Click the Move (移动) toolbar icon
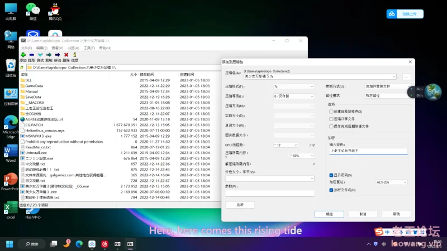This screenshot has width=447, height=251. click(58, 55)
